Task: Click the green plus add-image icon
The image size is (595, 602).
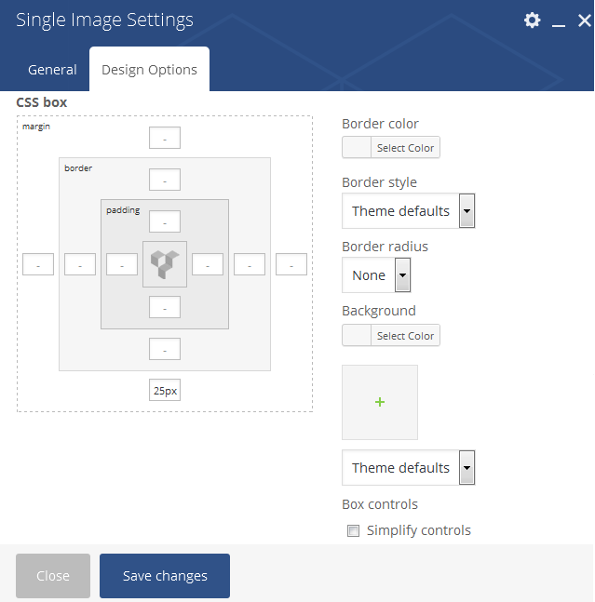Action: coord(380,402)
